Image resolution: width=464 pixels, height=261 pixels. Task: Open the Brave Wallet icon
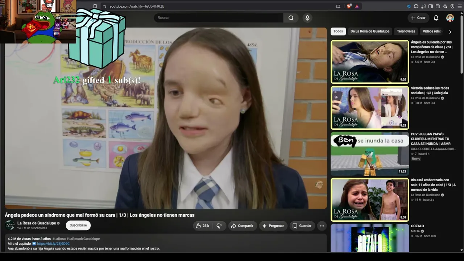coord(438,6)
